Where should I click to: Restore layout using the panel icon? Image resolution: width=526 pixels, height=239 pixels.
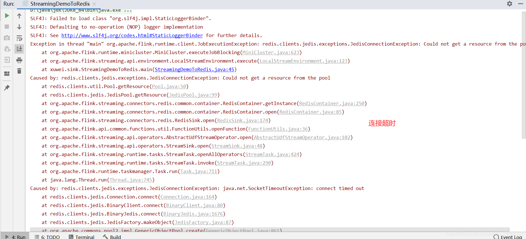[7, 74]
